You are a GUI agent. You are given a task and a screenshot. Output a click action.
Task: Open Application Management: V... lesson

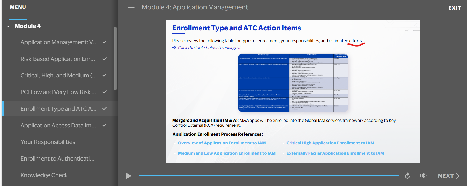[x=59, y=42]
